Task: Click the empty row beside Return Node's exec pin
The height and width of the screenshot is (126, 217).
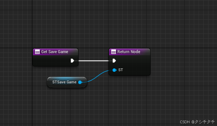Action: [x=133, y=61]
